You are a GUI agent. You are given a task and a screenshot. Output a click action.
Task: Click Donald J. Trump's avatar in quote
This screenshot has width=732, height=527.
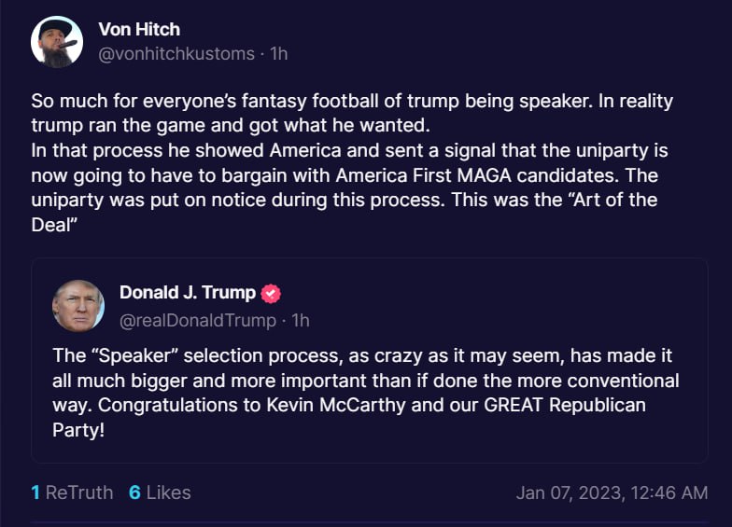coord(78,306)
